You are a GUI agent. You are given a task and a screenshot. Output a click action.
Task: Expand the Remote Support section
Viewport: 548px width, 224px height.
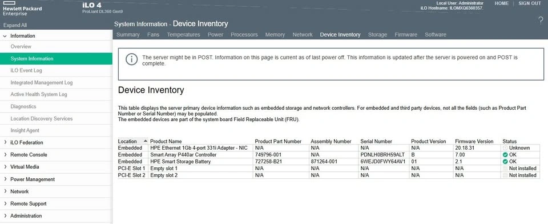coord(5,203)
